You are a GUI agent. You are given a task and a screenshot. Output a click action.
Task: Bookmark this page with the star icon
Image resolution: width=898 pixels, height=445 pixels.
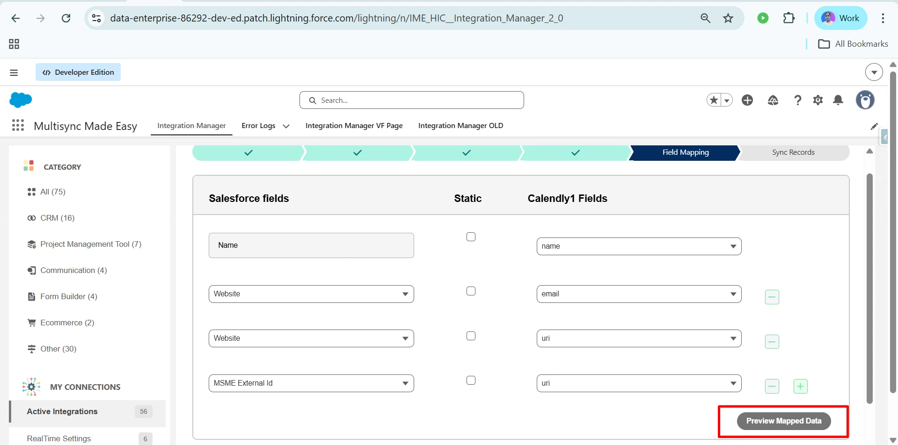(x=728, y=18)
